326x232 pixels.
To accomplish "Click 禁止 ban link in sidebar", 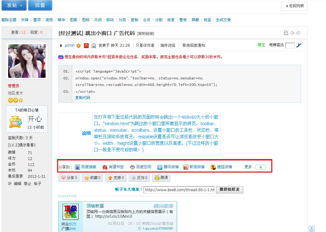I will click(x=27, y=184).
